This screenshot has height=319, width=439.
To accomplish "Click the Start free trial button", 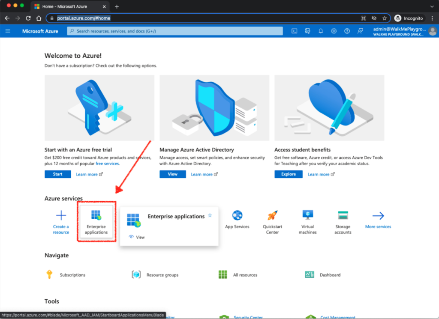I will coord(57,174).
